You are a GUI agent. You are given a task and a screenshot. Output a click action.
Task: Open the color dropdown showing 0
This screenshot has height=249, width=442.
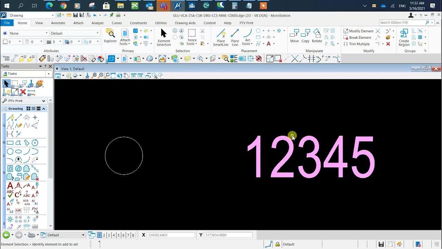pyautogui.click(x=12, y=42)
